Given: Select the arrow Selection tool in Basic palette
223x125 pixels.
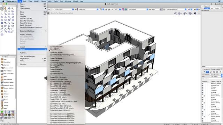Looking at the screenshot, I should pos(2,8).
